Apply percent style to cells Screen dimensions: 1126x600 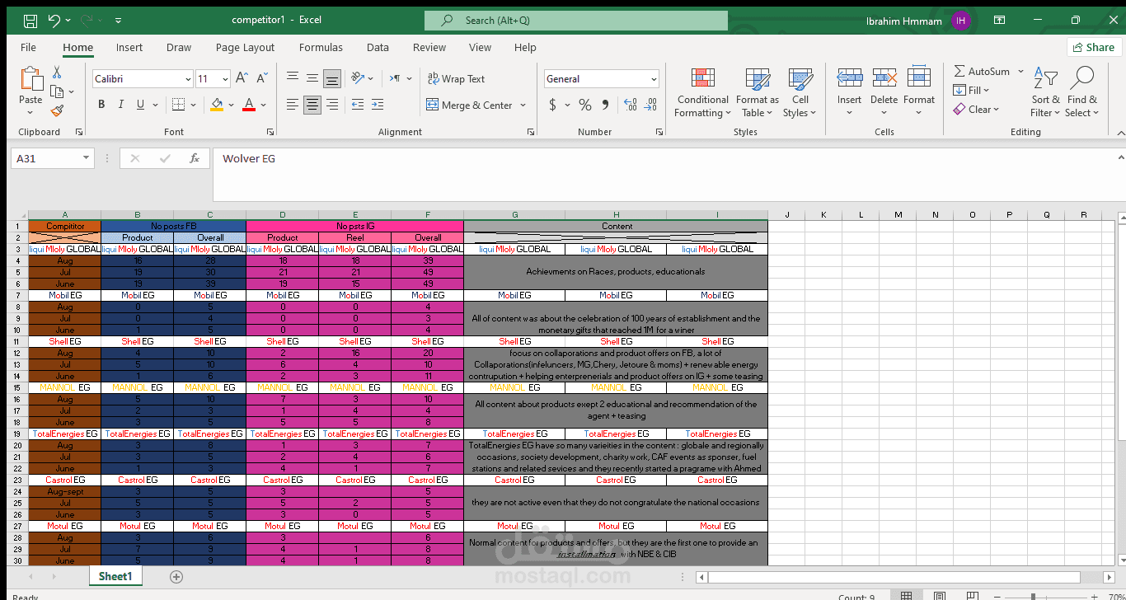(x=585, y=105)
